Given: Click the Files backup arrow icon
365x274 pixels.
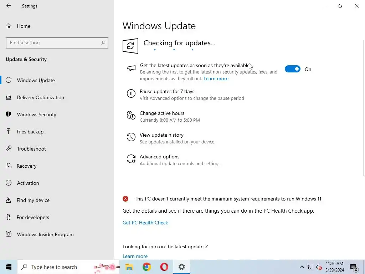Looking at the screenshot, I should click(x=9, y=131).
